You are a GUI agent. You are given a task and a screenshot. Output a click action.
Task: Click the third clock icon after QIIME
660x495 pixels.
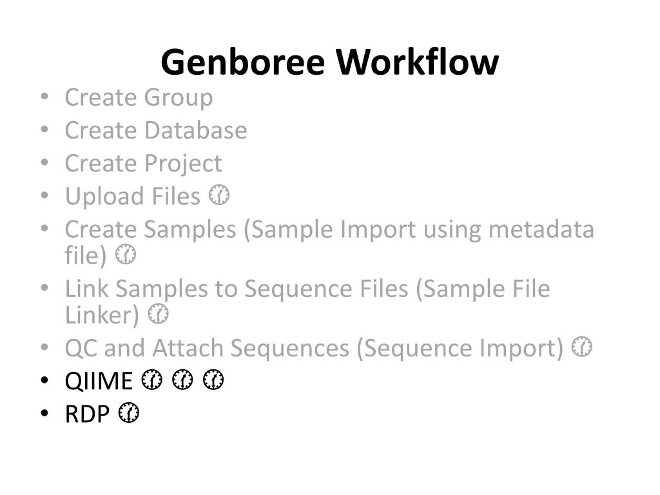[213, 380]
